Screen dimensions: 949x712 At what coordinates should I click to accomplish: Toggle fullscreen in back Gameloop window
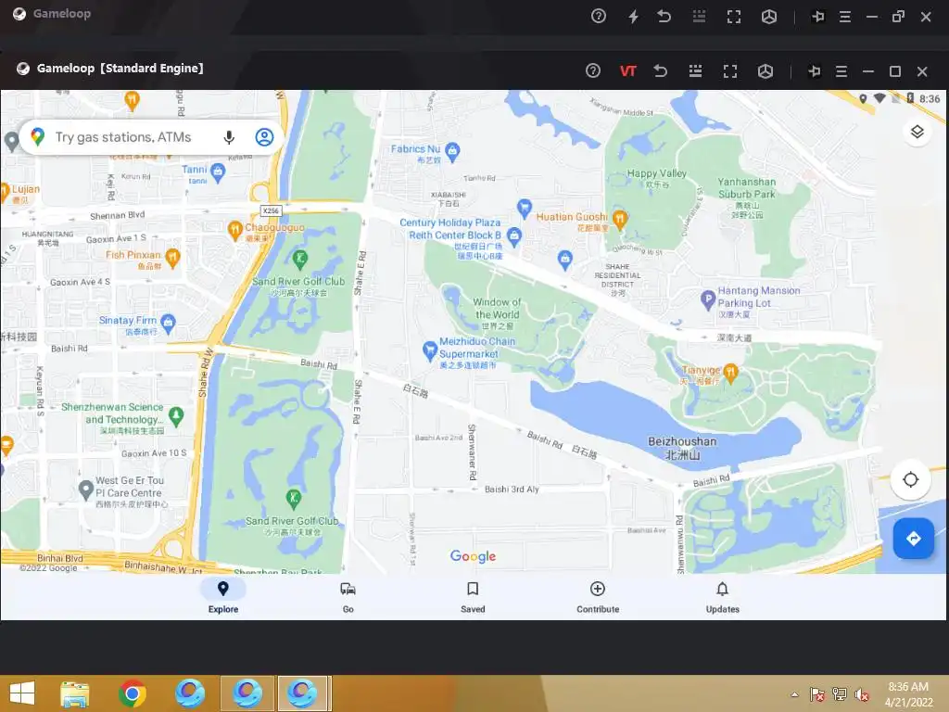pyautogui.click(x=734, y=17)
